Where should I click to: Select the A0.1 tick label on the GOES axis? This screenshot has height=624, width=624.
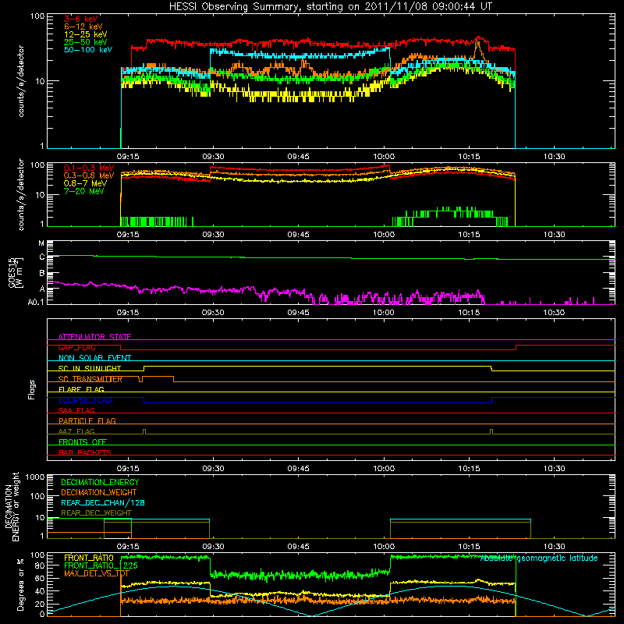tap(36, 302)
